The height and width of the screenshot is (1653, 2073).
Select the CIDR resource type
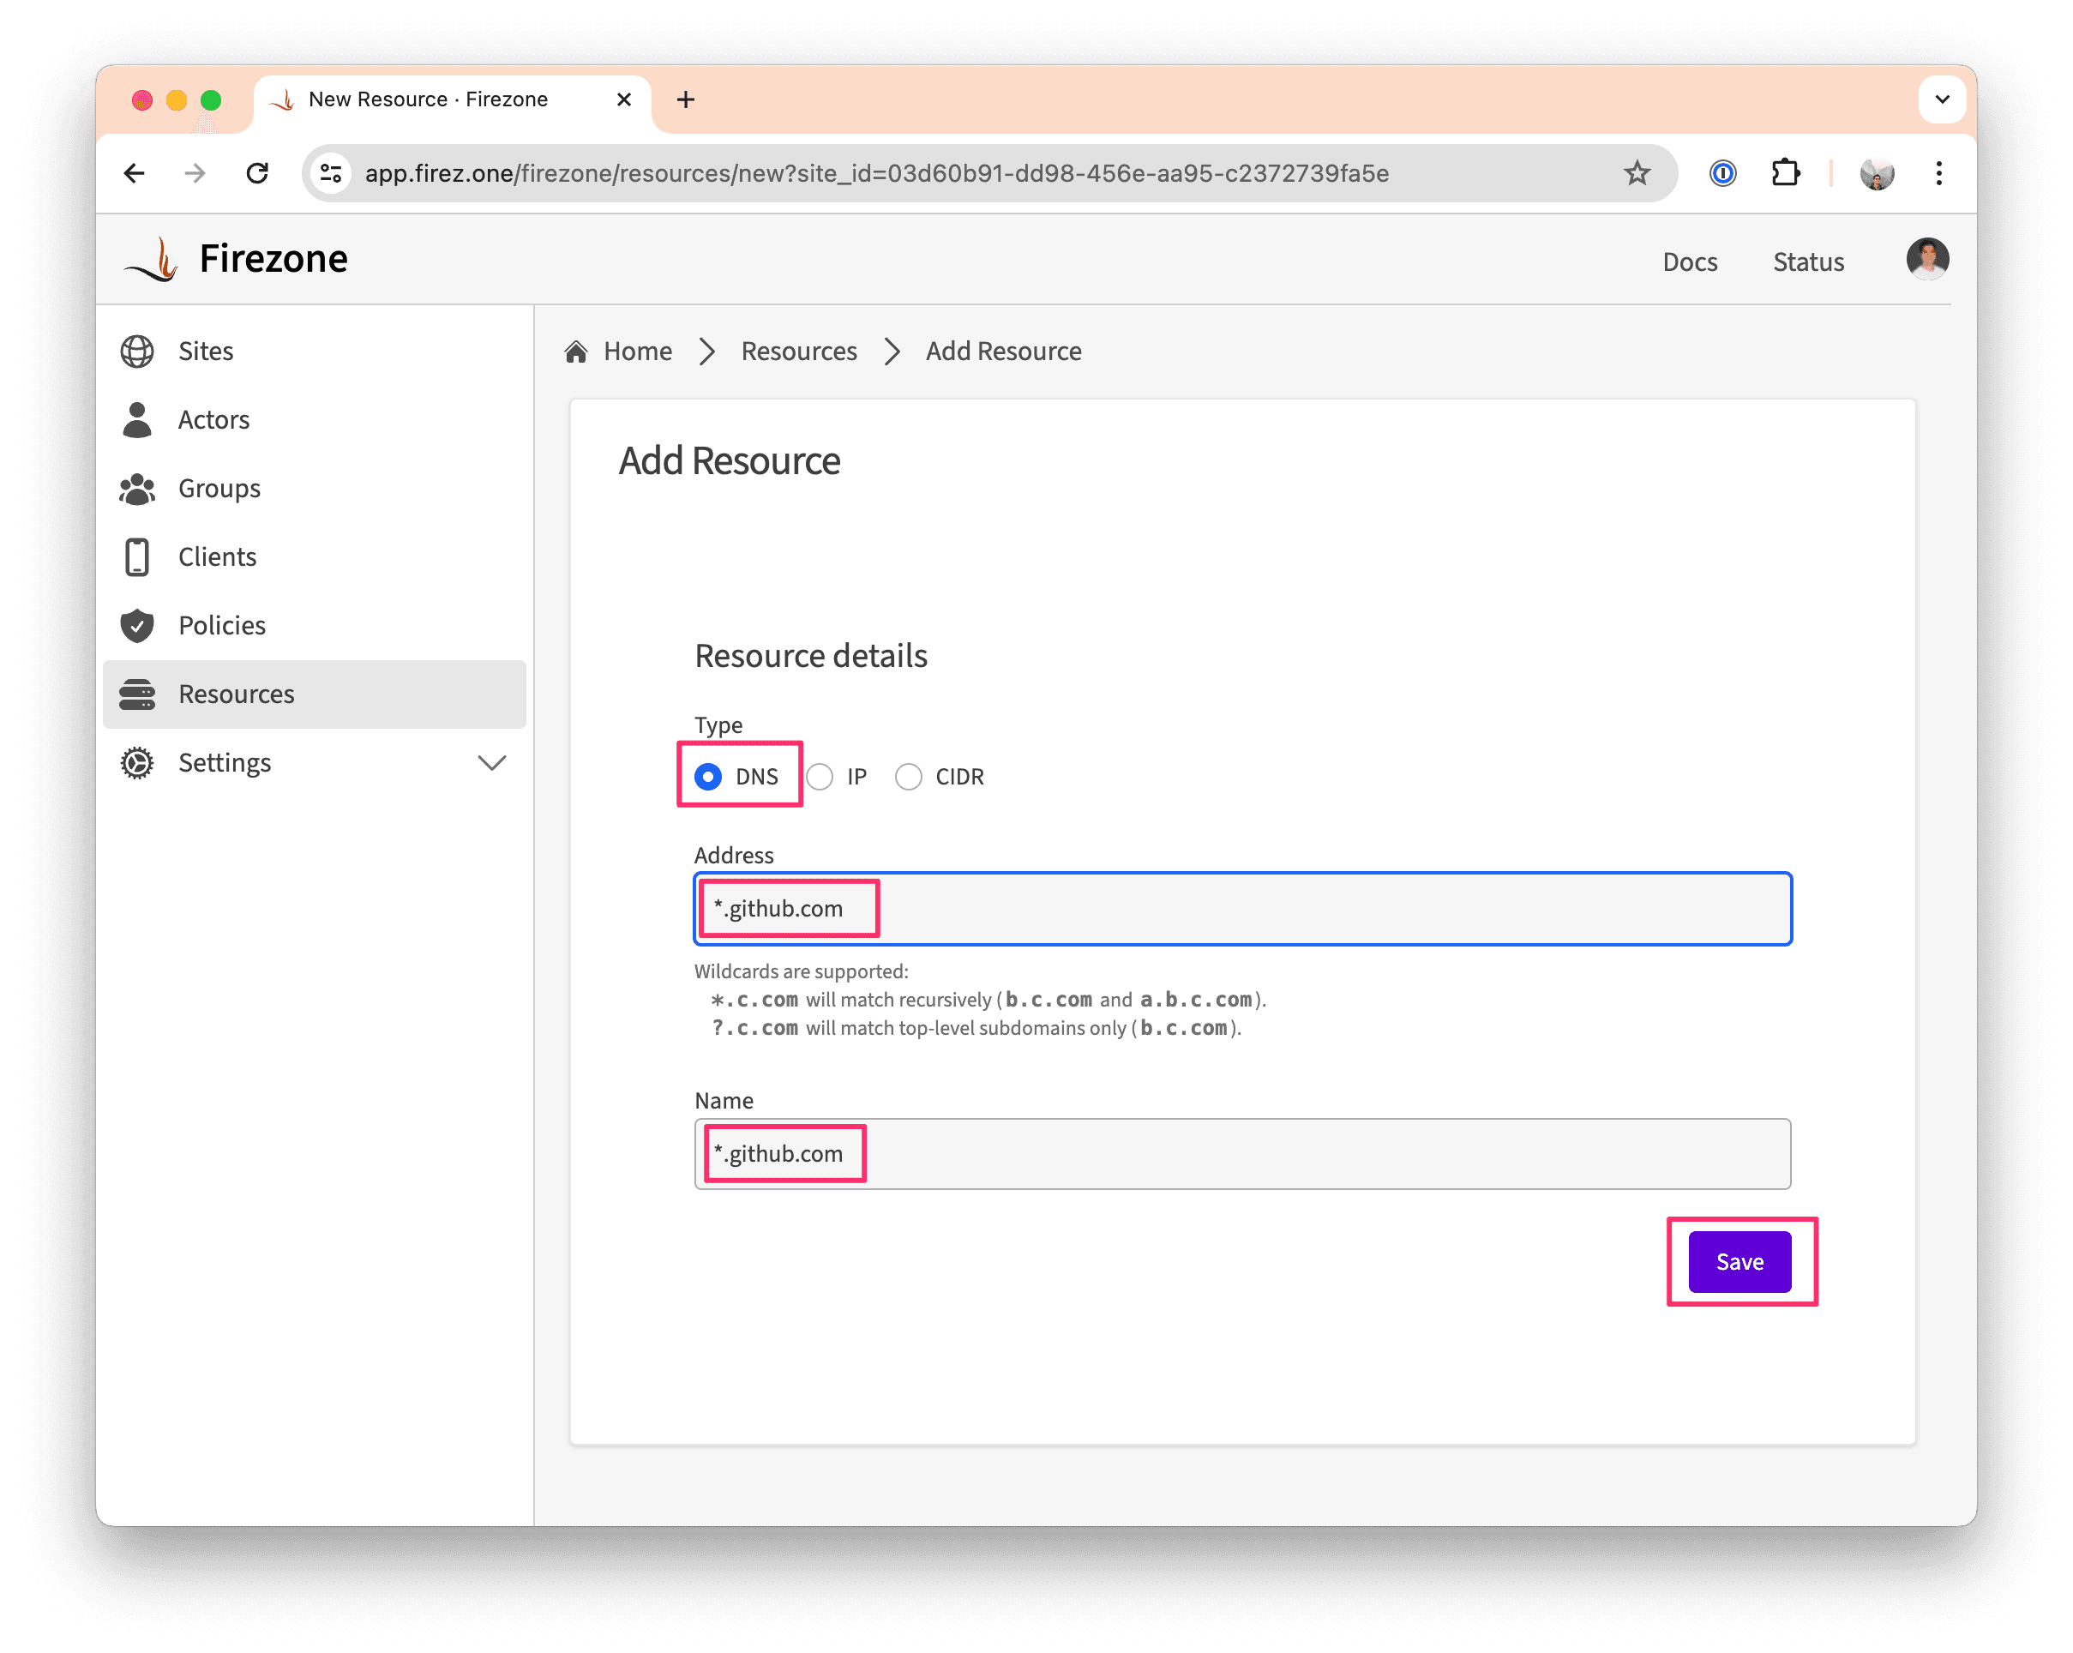909,776
